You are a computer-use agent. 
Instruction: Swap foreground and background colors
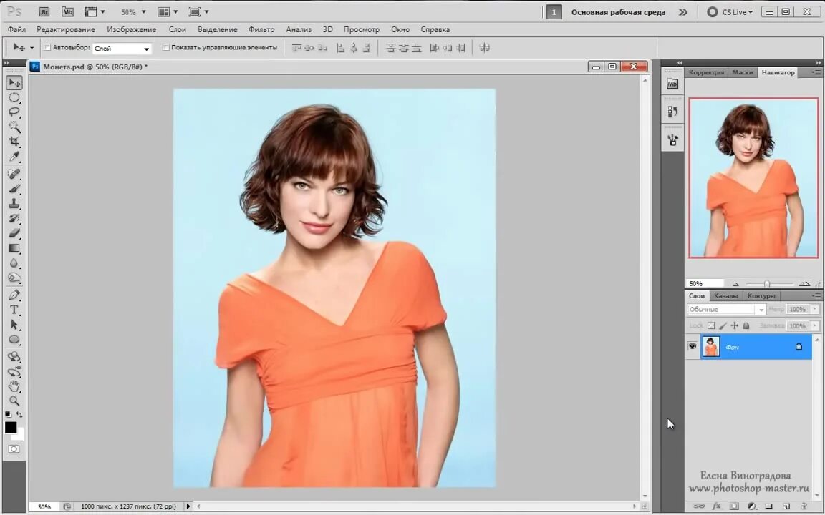pos(19,415)
